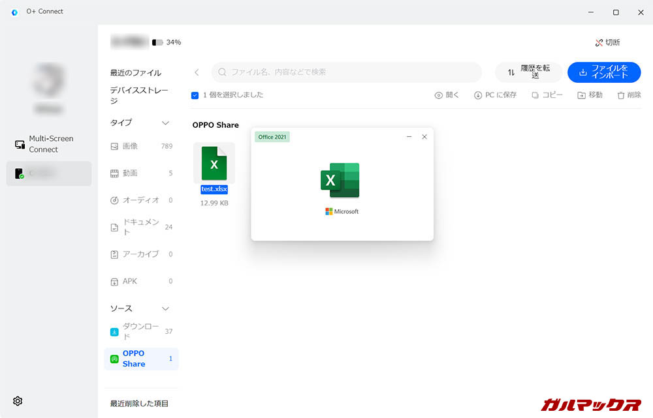Click the コピー copy icon
This screenshot has height=418, width=653.
pyautogui.click(x=535, y=95)
